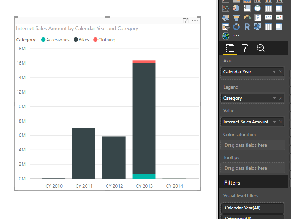Select the filled map visualization

[x=226, y=18]
